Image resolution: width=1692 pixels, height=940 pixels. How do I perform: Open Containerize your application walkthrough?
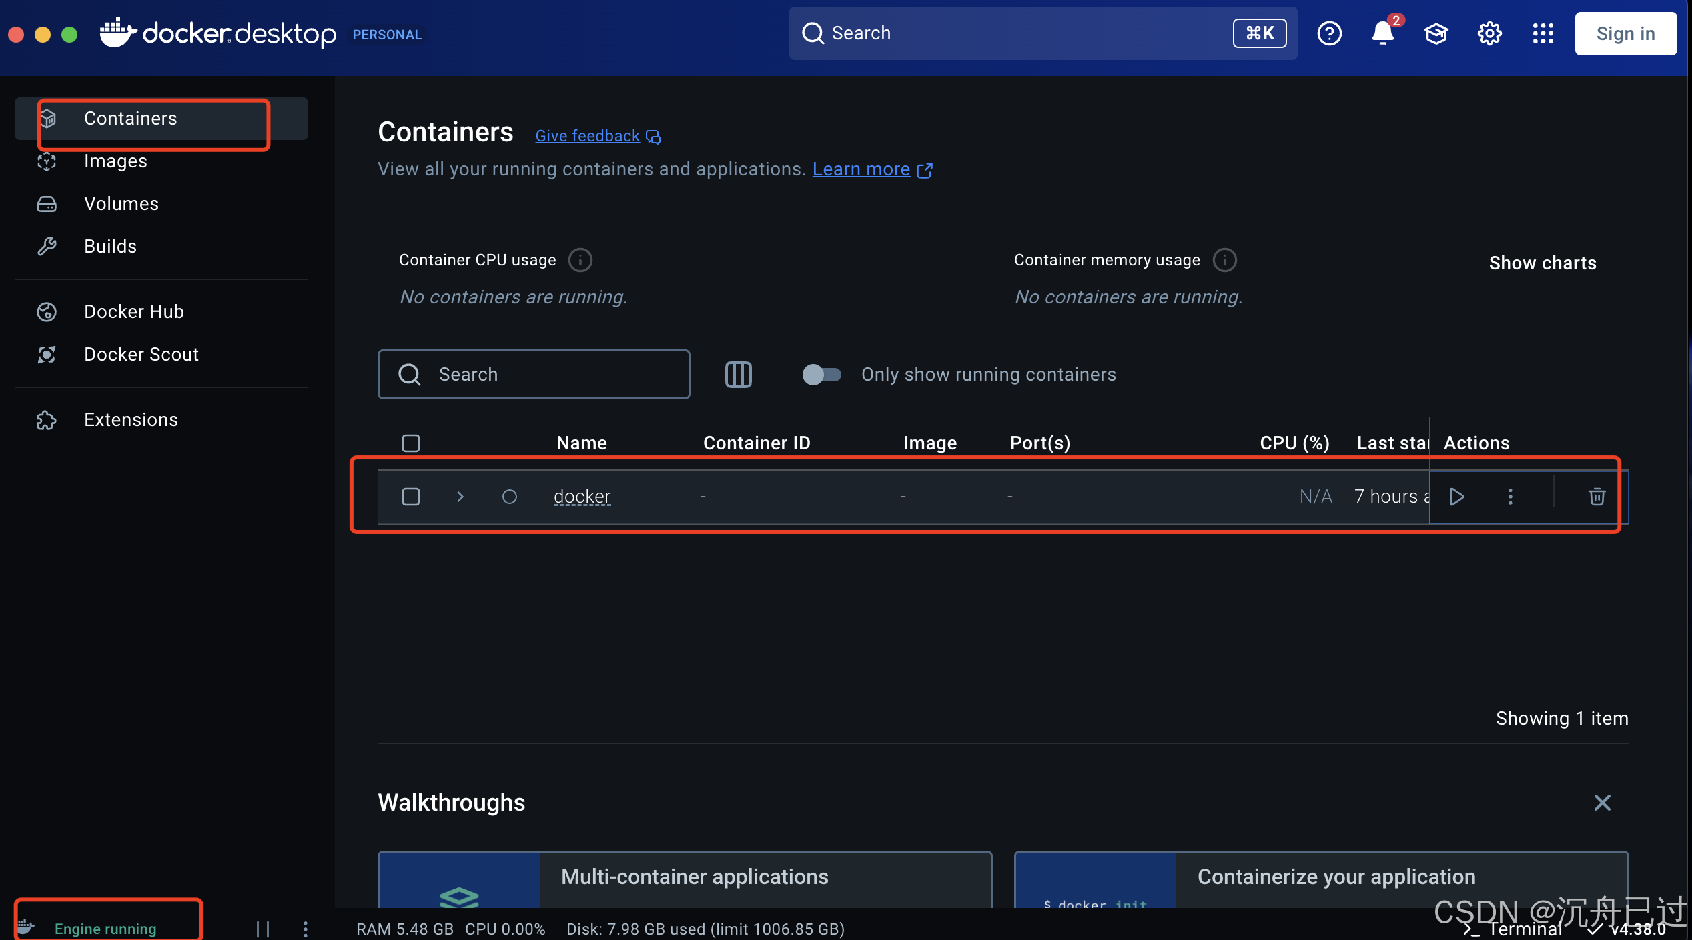pyautogui.click(x=1321, y=880)
